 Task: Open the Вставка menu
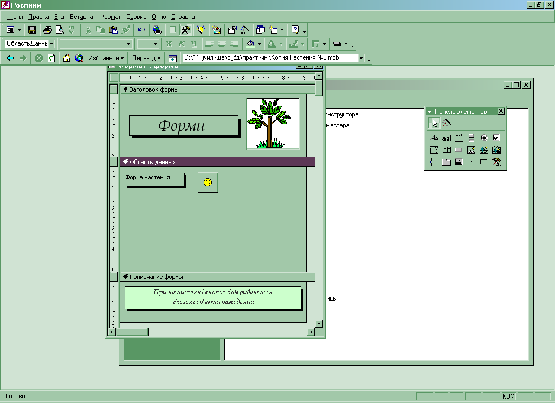(x=81, y=17)
